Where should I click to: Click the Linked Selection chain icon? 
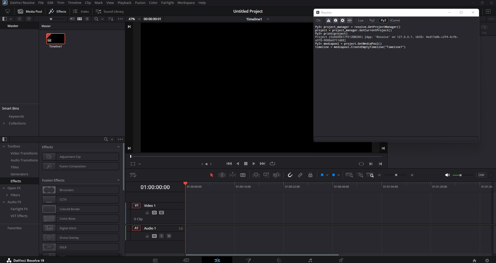click(x=300, y=175)
